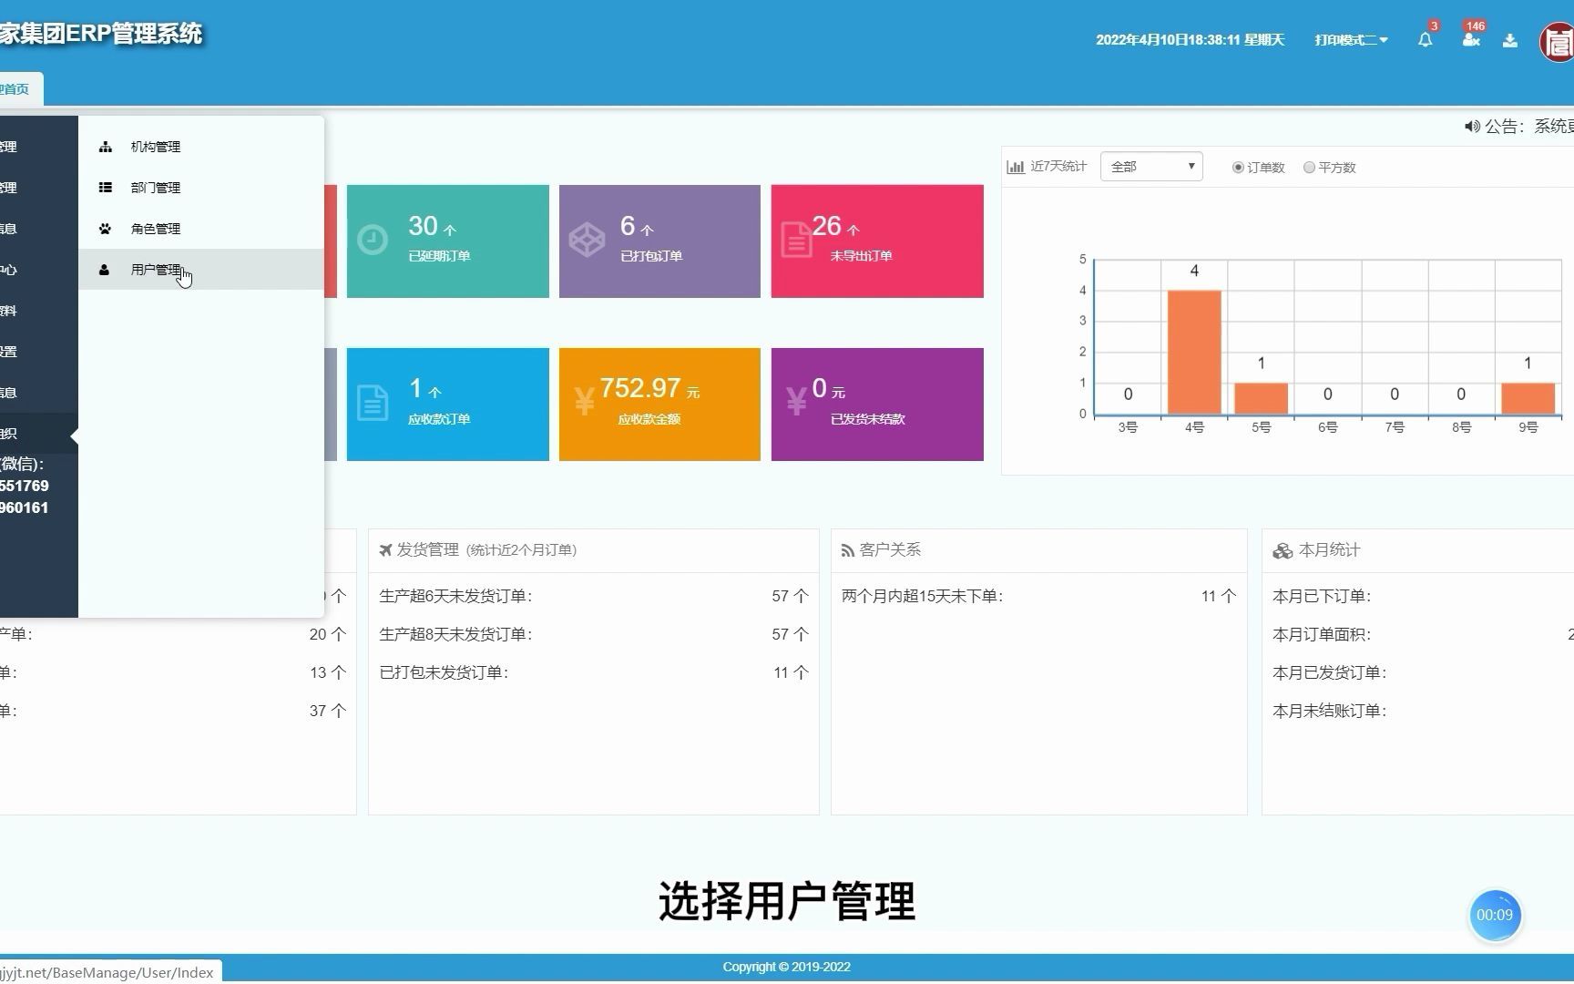1574x984 pixels.
Task: Switch to the 首页 tab
Action: pos(18,89)
